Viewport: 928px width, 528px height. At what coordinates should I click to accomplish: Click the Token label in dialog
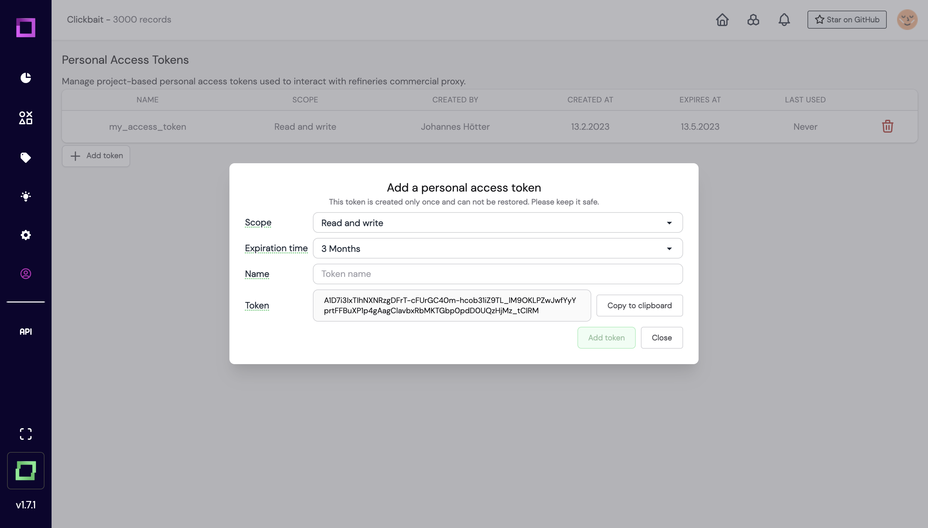[257, 305]
